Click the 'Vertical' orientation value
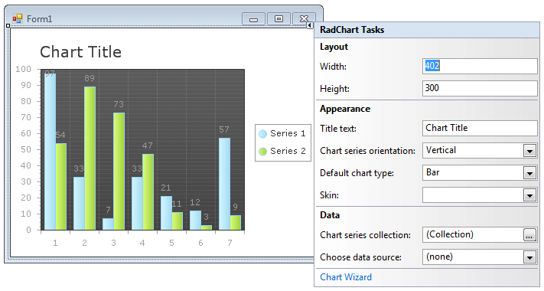Viewport: 544px width, 291px height. point(441,150)
